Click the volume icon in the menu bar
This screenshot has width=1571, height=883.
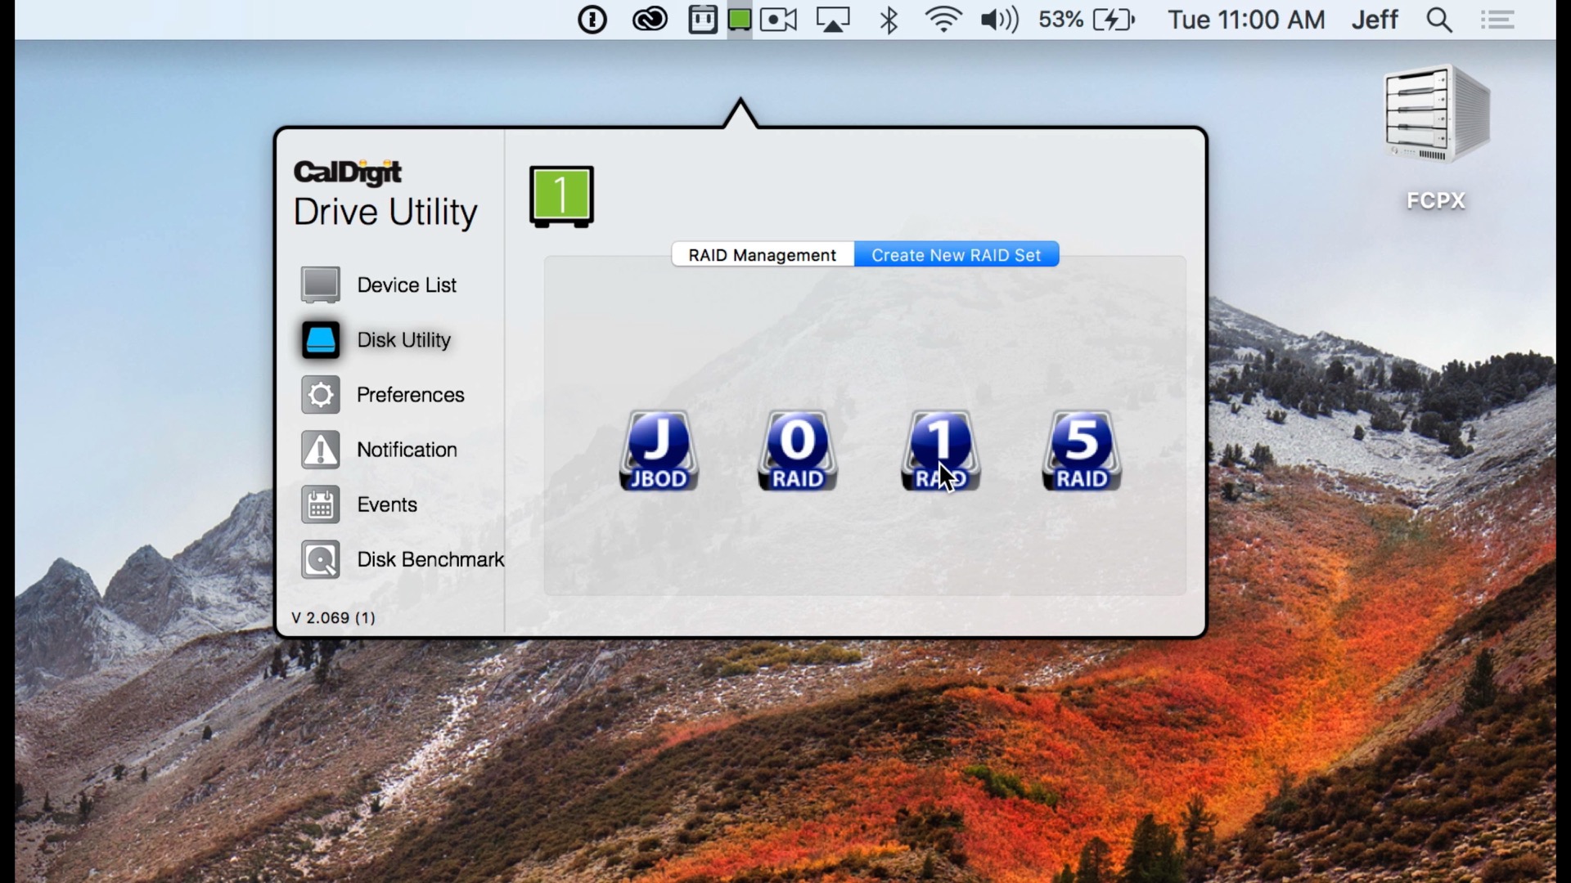click(x=999, y=20)
